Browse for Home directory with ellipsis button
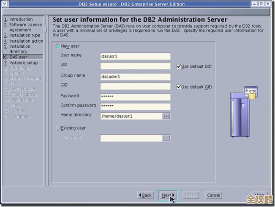 tap(166, 116)
